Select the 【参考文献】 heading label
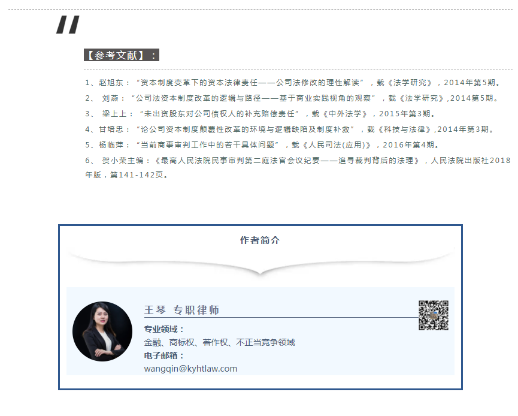The image size is (518, 416). 121,55
